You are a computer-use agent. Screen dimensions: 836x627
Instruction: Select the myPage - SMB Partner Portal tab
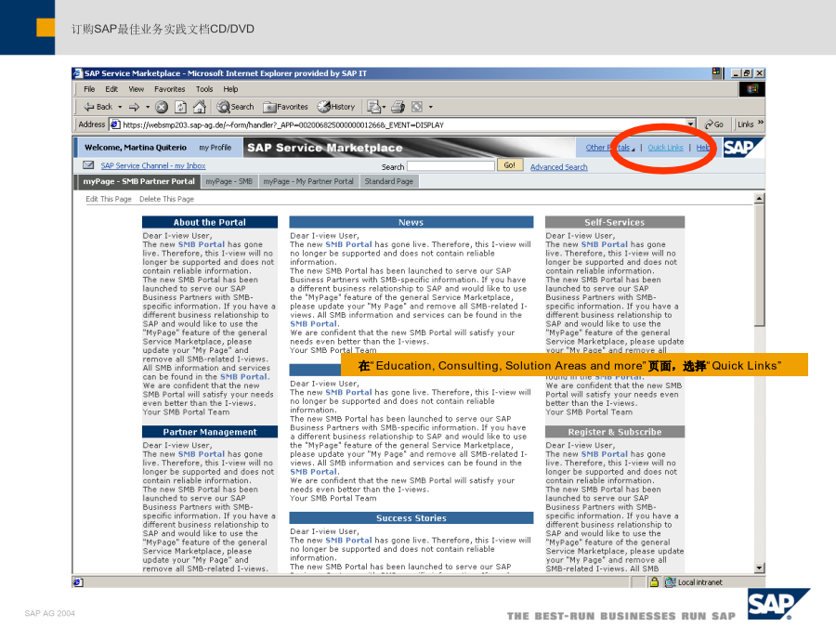138,181
